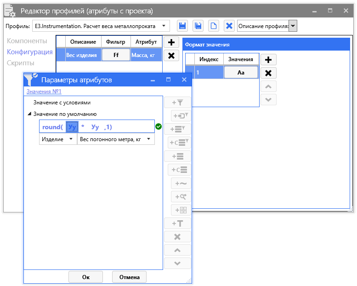Delete the selected index in Формат значения
The height and width of the screenshot is (286, 357).
268,73
